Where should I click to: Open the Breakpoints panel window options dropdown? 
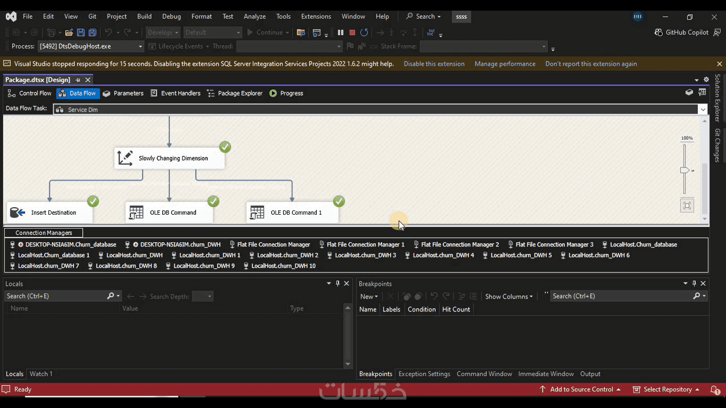pos(686,284)
